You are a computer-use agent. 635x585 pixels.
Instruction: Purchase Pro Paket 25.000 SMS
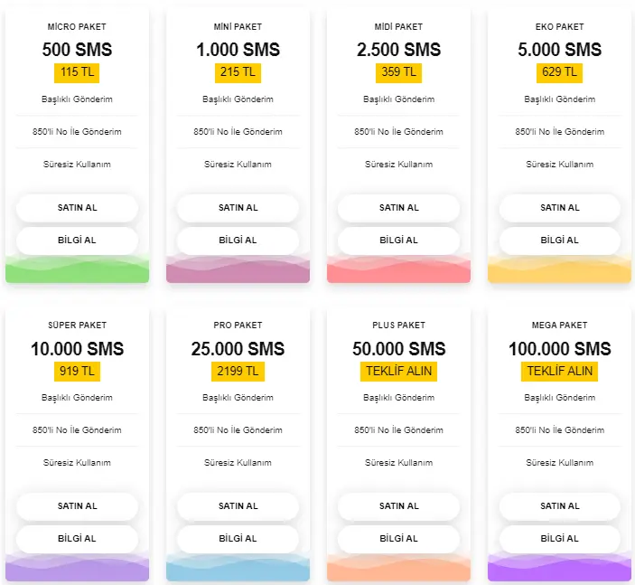tap(238, 506)
